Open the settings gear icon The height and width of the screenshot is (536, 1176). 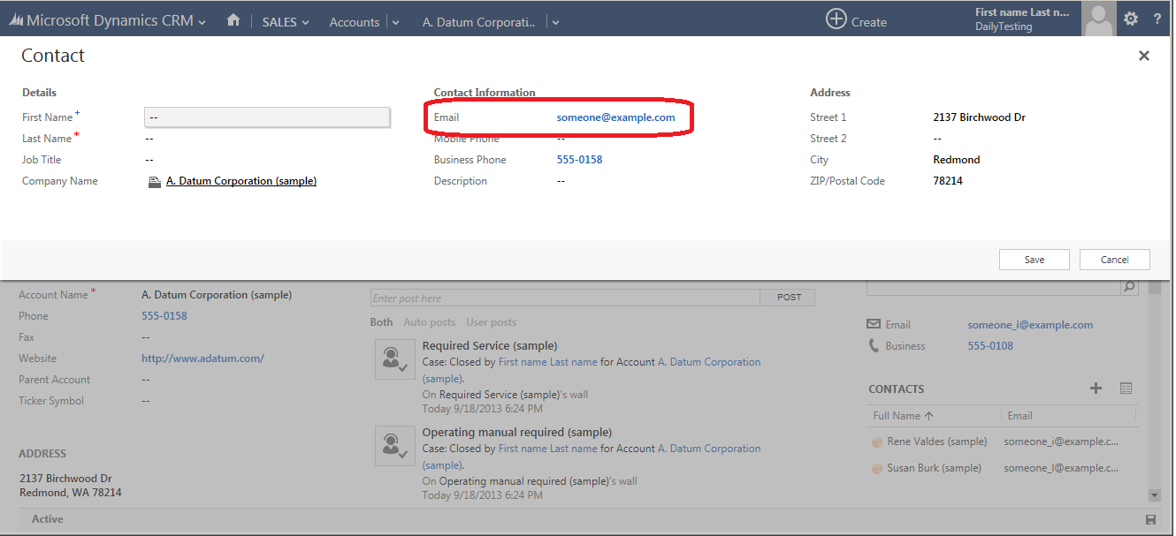click(1131, 19)
